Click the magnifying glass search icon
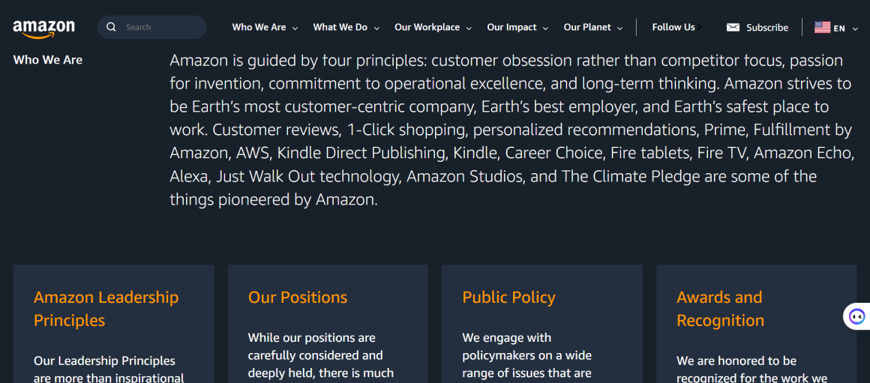The width and height of the screenshot is (870, 383). [112, 27]
